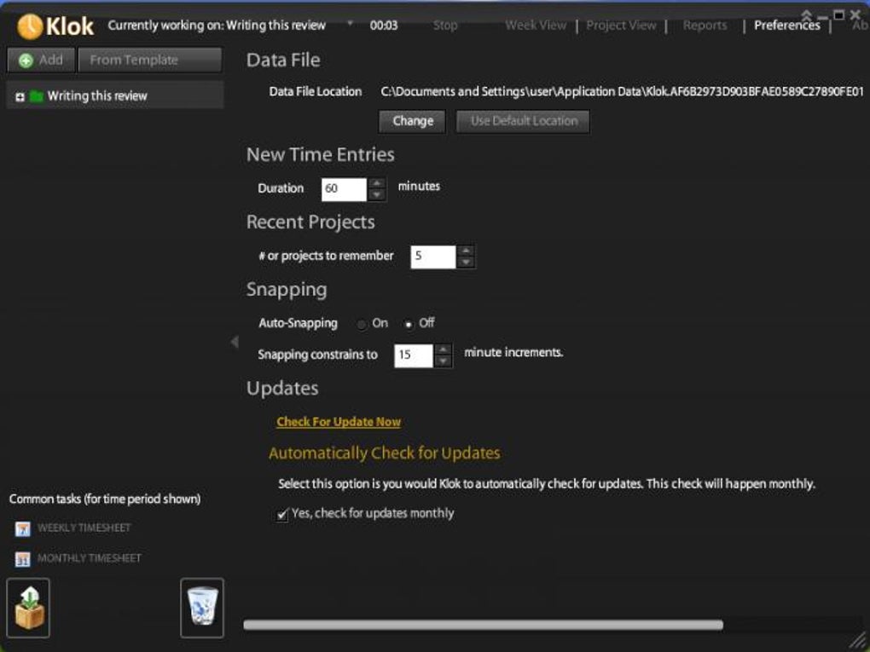
Task: Click the From Template button
Action: 150,60
